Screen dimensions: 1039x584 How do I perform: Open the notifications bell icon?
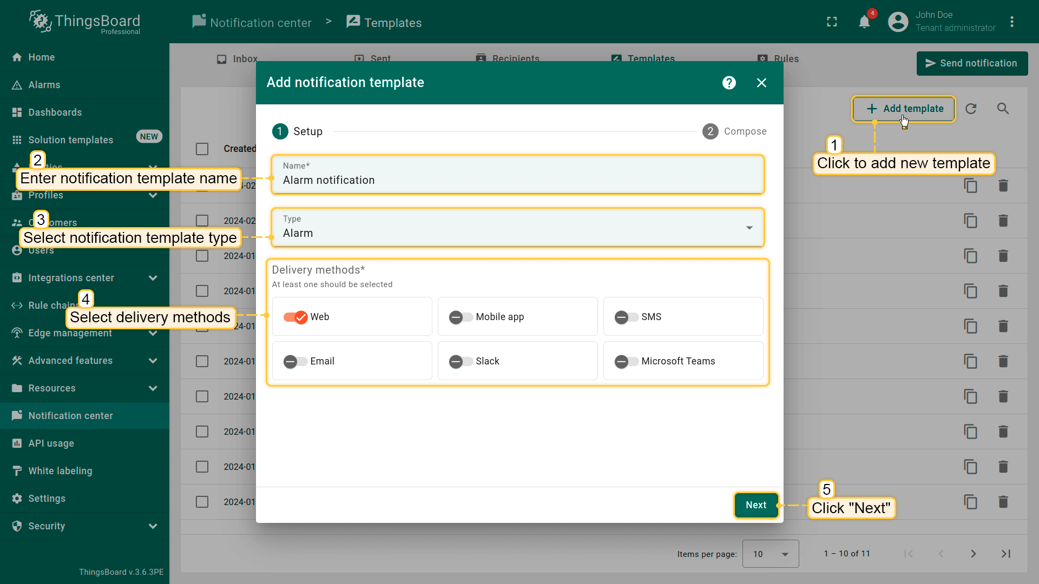point(864,22)
